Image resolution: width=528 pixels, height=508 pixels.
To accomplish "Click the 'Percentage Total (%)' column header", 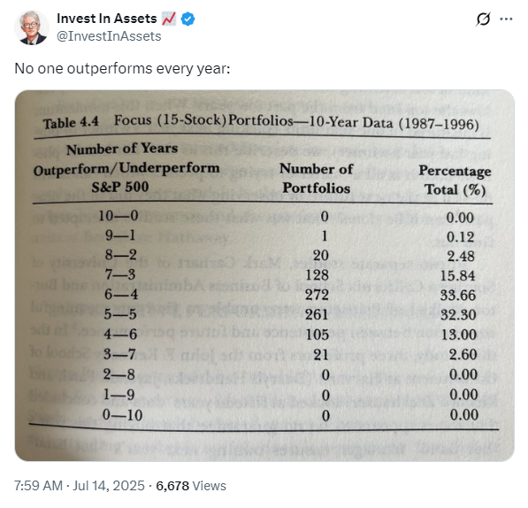I will click(455, 181).
